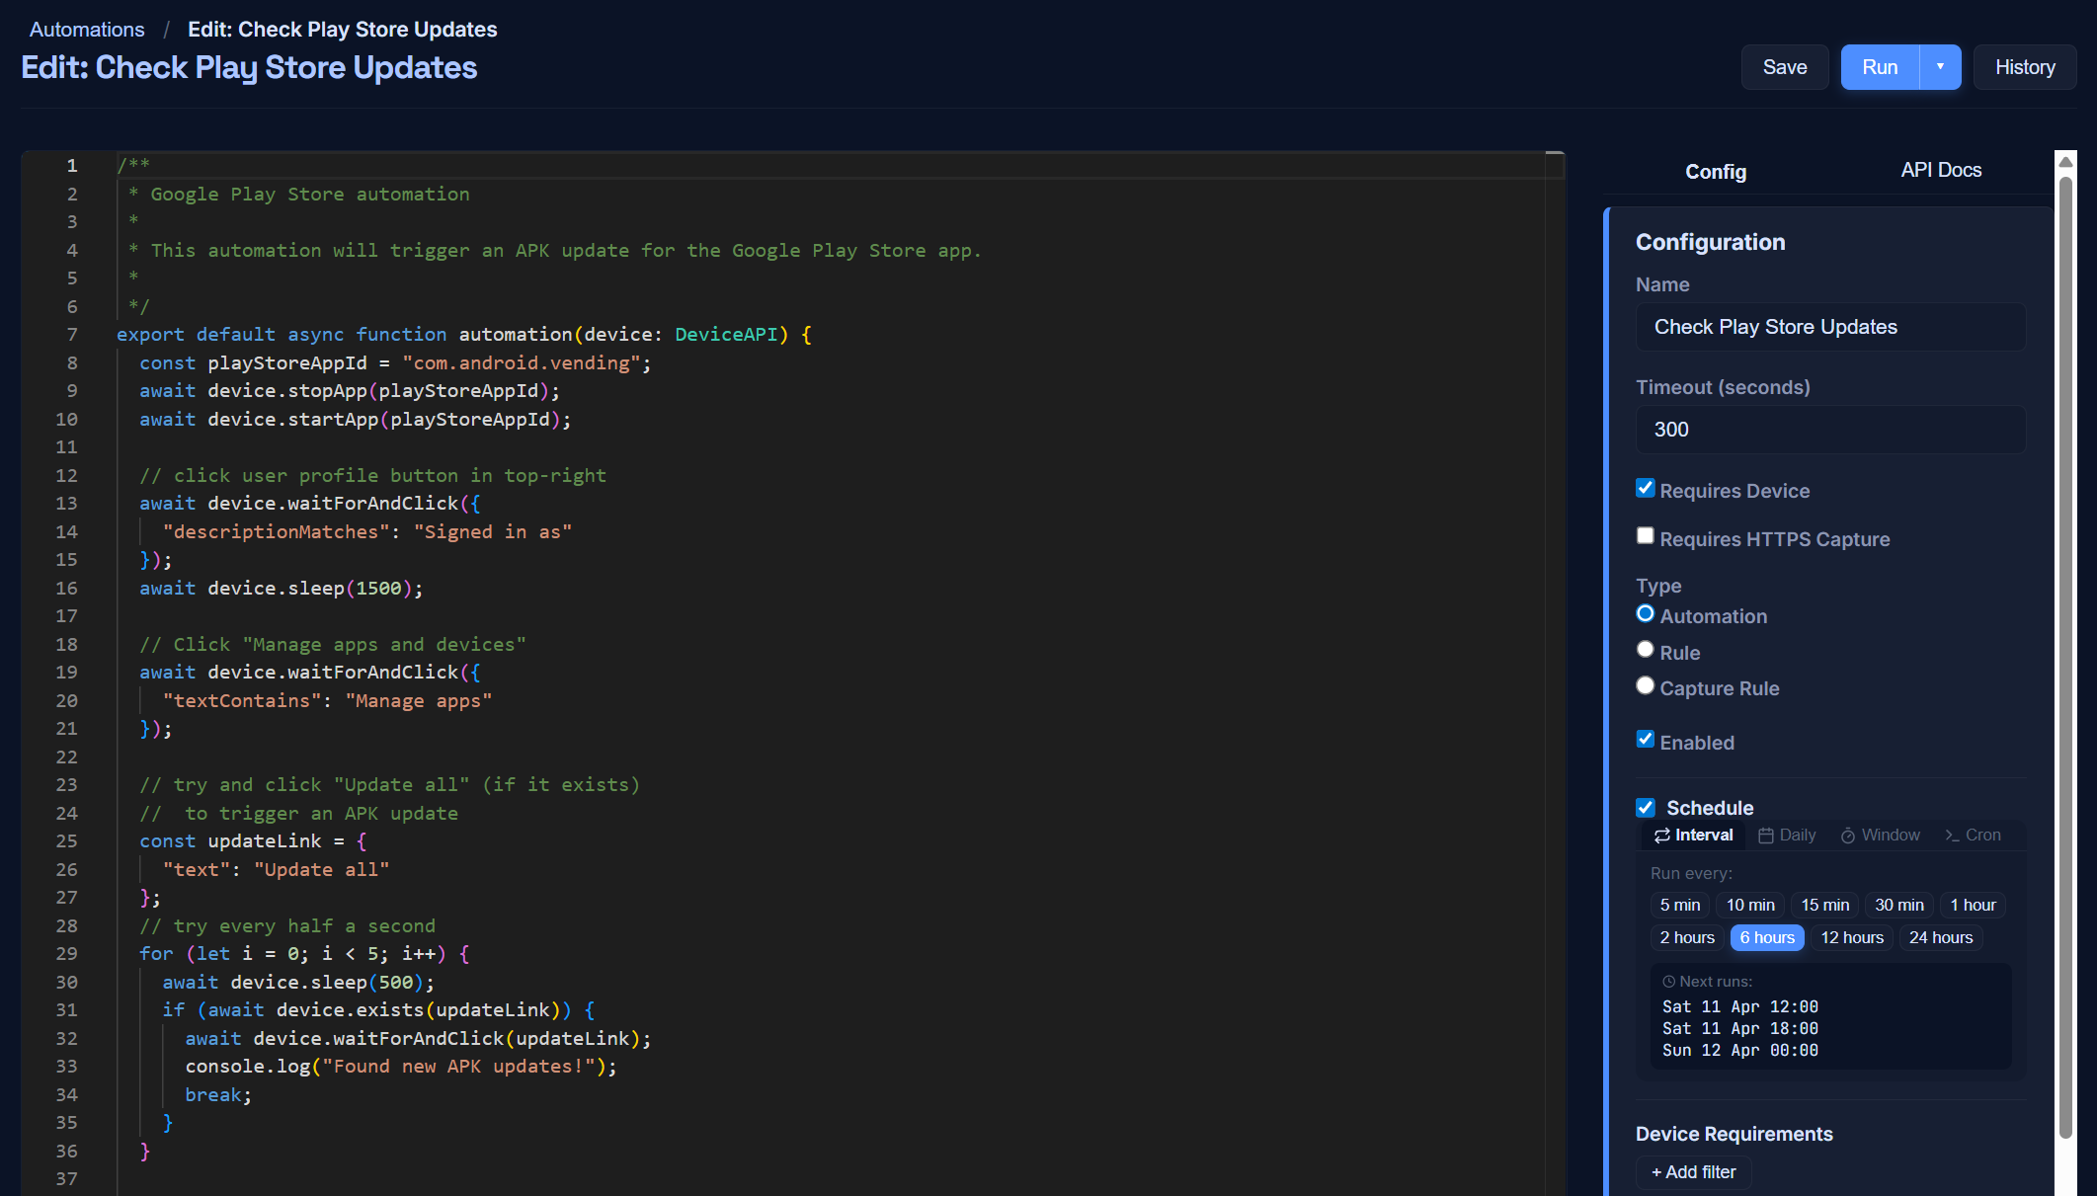Switch to the Cron schedule tab
Image resolution: width=2097 pixels, height=1196 pixels.
(x=1973, y=836)
